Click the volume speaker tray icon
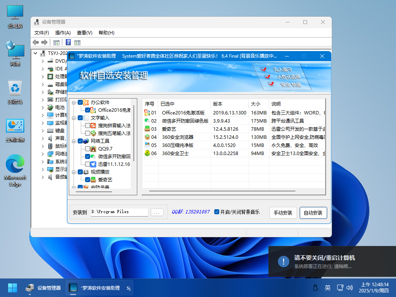This screenshot has width=396, height=297. pyautogui.click(x=350, y=288)
